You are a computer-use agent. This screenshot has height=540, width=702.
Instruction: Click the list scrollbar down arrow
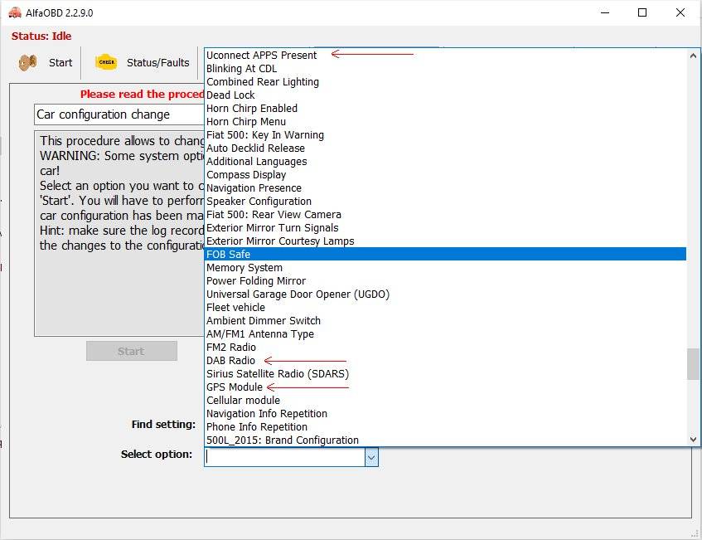click(x=693, y=439)
